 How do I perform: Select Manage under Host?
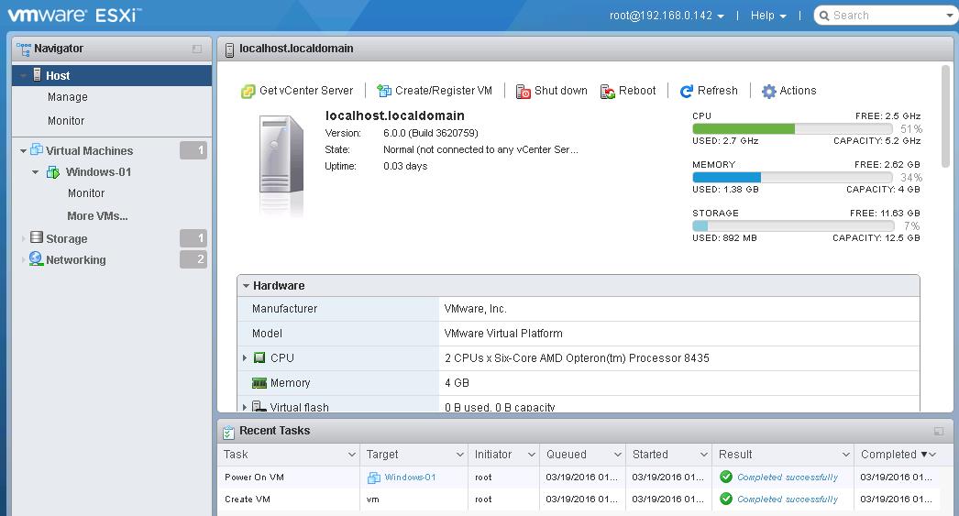[68, 97]
